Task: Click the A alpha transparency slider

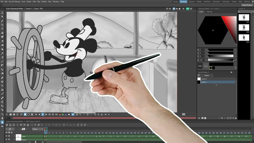Action: 220,60
